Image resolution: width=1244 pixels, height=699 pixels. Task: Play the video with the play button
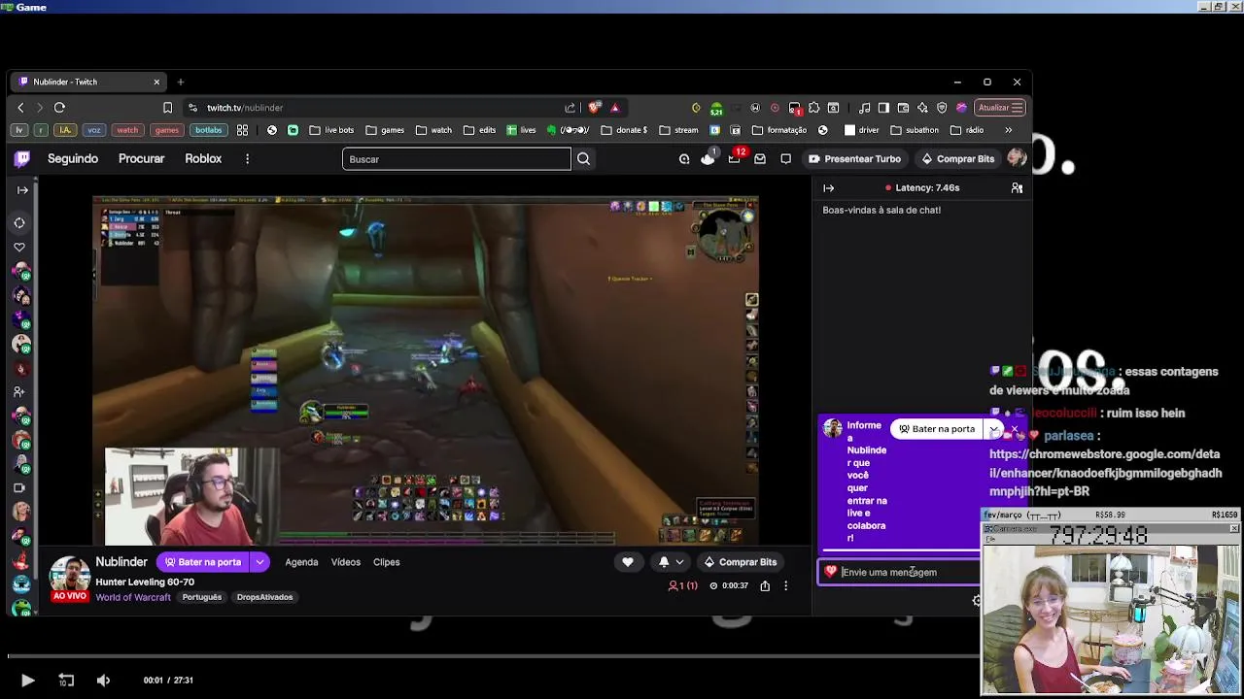27,681
